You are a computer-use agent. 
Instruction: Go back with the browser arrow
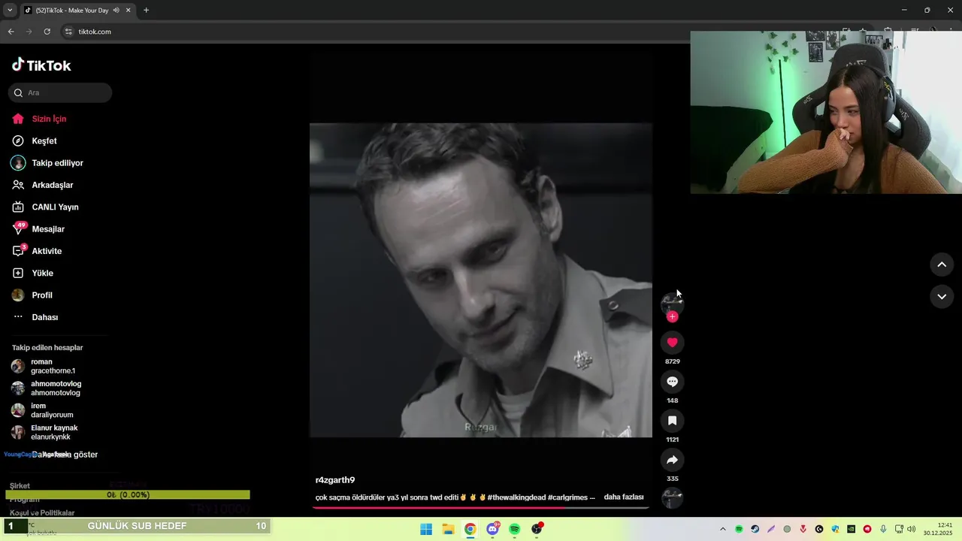11,32
